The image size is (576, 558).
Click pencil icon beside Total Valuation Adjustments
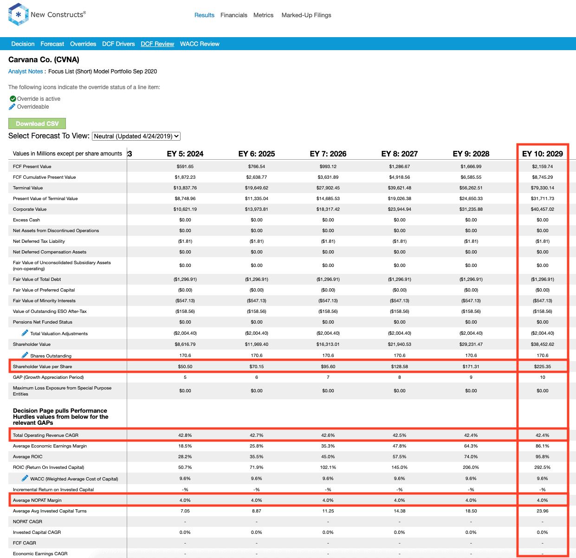pyautogui.click(x=25, y=333)
